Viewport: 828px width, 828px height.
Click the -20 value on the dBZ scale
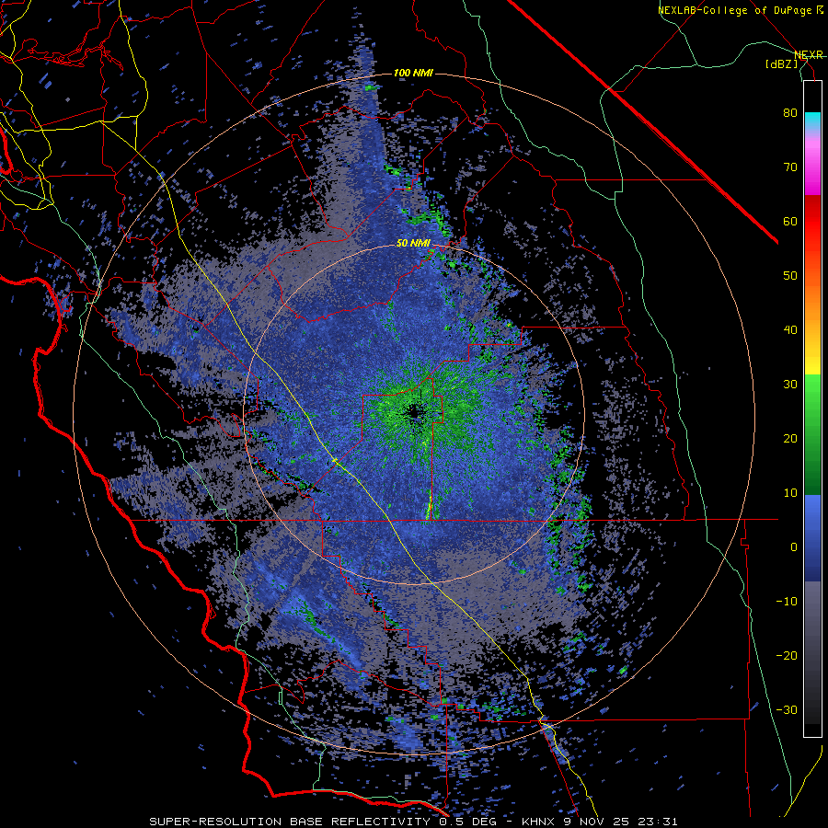[787, 656]
